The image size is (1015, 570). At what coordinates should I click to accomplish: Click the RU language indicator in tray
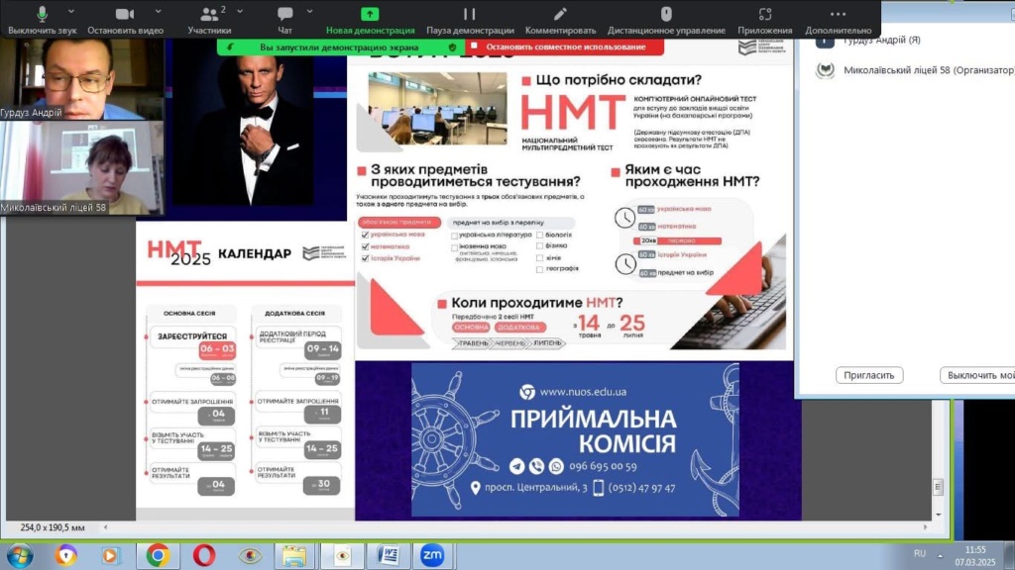click(x=920, y=554)
